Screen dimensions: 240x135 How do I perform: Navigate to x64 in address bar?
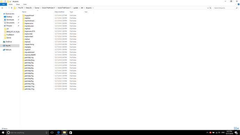82,8
